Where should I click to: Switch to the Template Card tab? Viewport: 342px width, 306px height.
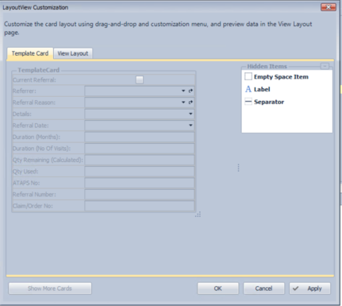(30, 53)
